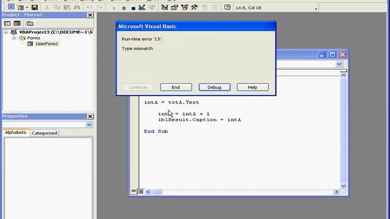Close the code window with red X
390x219 pixels.
pyautogui.click(x=342, y=55)
